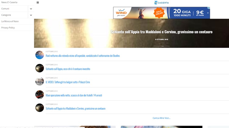Click thumbnail of Maddaloni e Cervino list article

40,108
